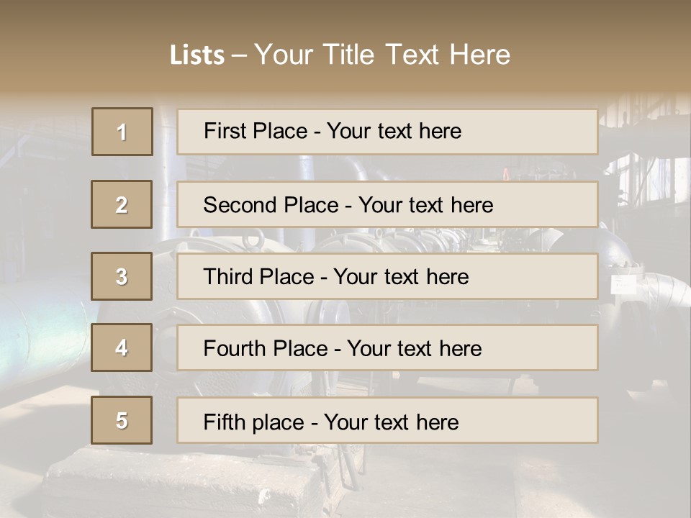This screenshot has height=518, width=691.
Task: Click the First Place text bar
Action: click(387, 132)
